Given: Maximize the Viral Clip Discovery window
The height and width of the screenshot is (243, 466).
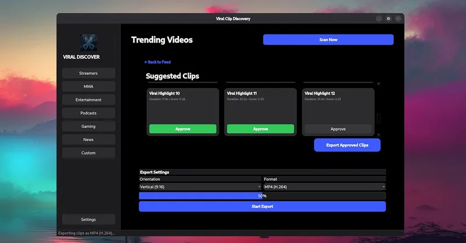Looking at the screenshot, I should pos(389,19).
